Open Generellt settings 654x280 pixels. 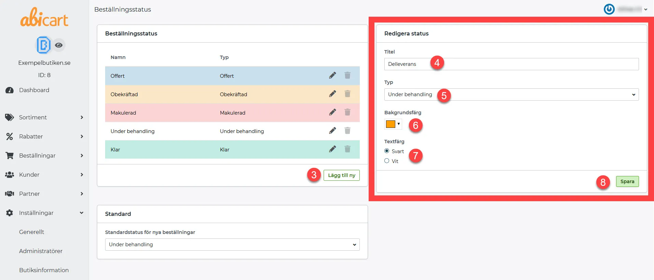point(32,232)
